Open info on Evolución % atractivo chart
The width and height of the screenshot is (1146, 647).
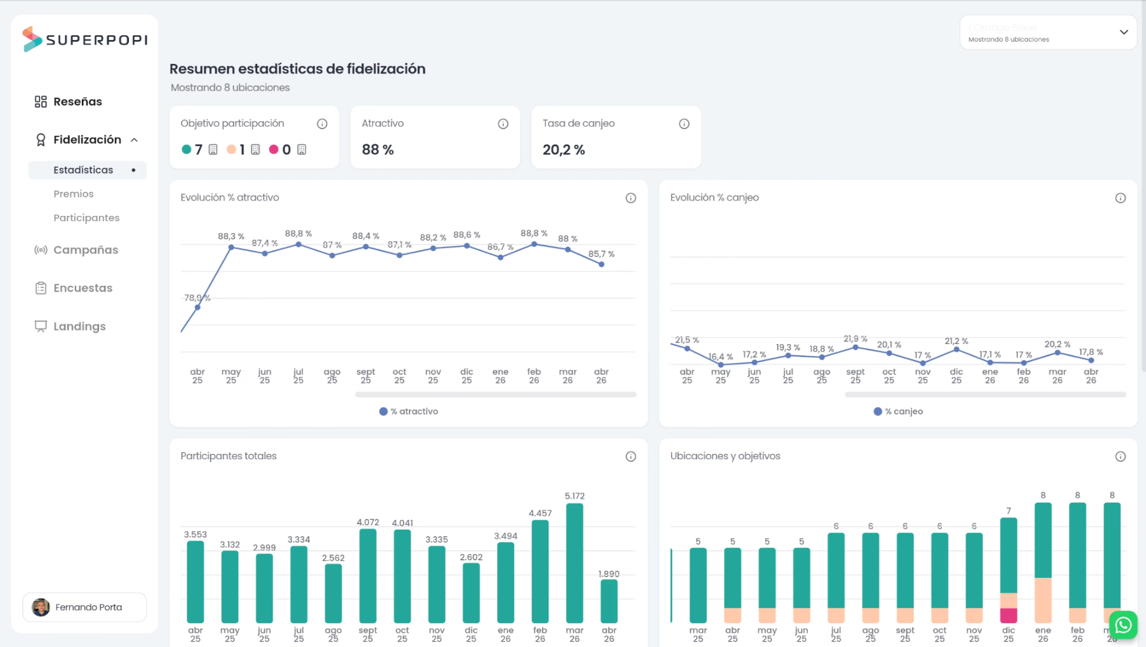631,198
